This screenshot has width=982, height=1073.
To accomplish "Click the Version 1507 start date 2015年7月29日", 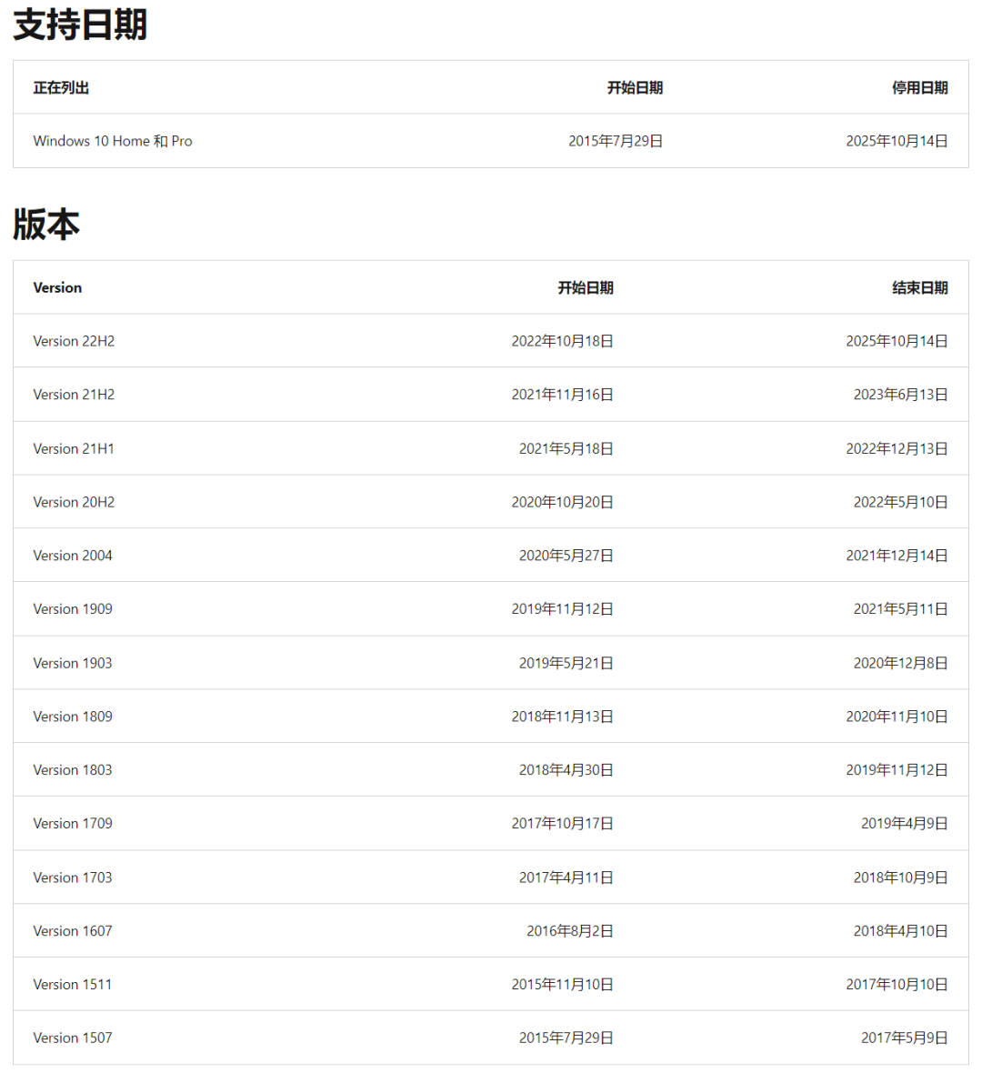I will pos(566,1037).
